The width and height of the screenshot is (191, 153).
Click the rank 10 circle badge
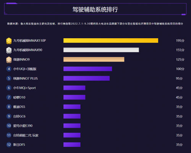pos(9,126)
